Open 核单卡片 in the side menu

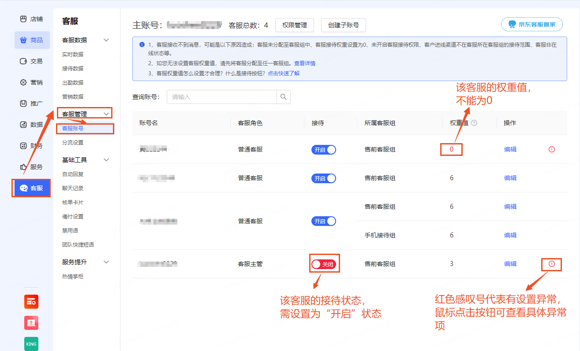point(73,203)
